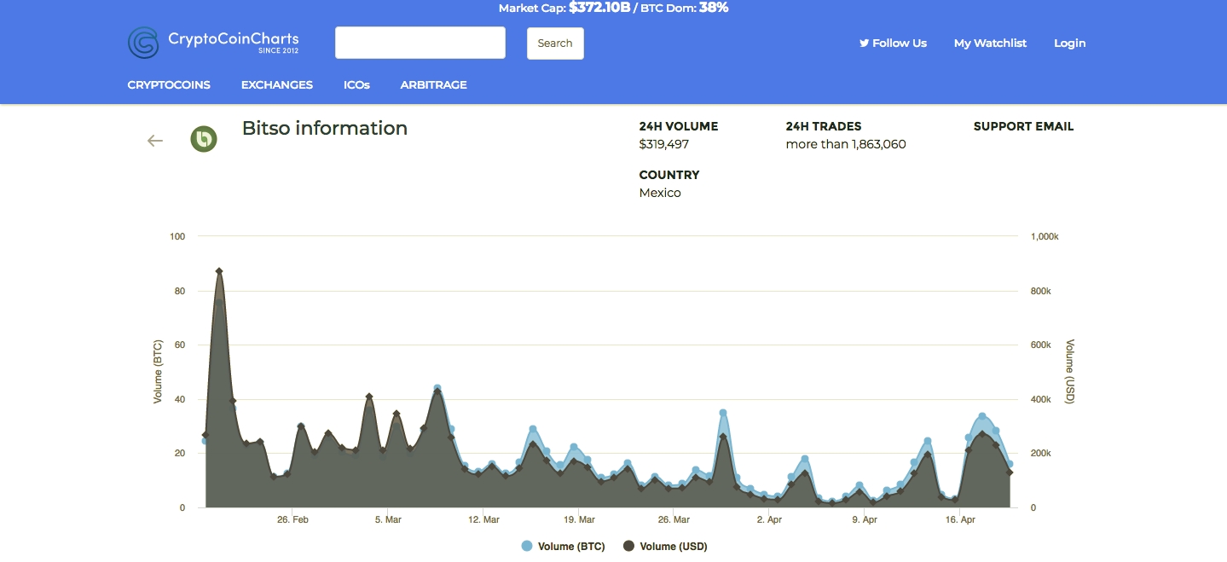Click the Login link
The width and height of the screenshot is (1227, 562).
[1070, 43]
